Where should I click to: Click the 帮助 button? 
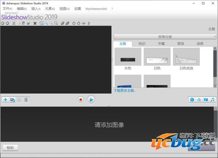(10, 147)
